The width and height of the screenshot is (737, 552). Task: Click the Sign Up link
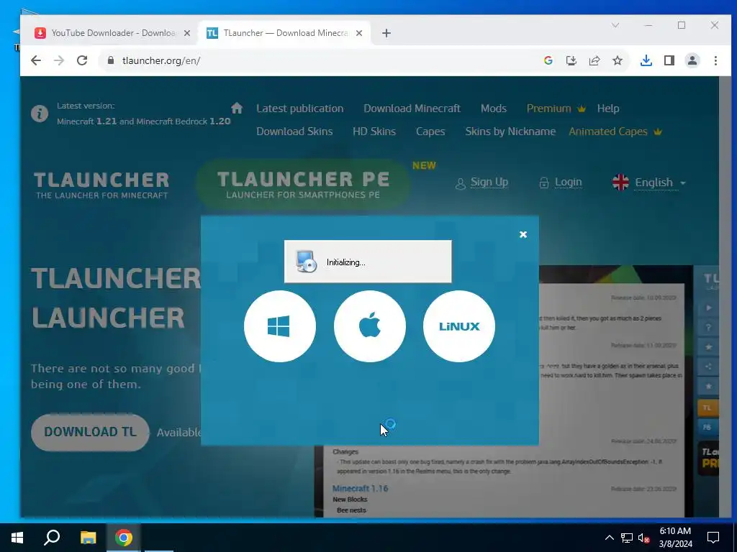[481, 182]
